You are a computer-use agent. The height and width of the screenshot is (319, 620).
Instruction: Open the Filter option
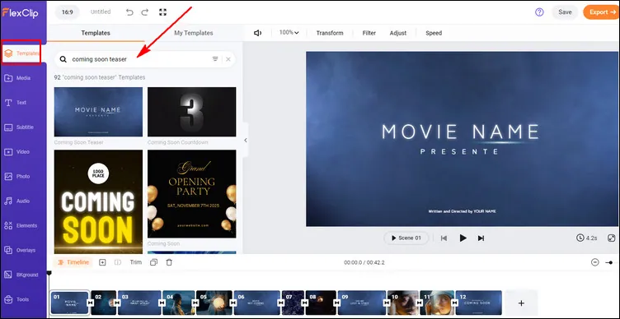369,33
